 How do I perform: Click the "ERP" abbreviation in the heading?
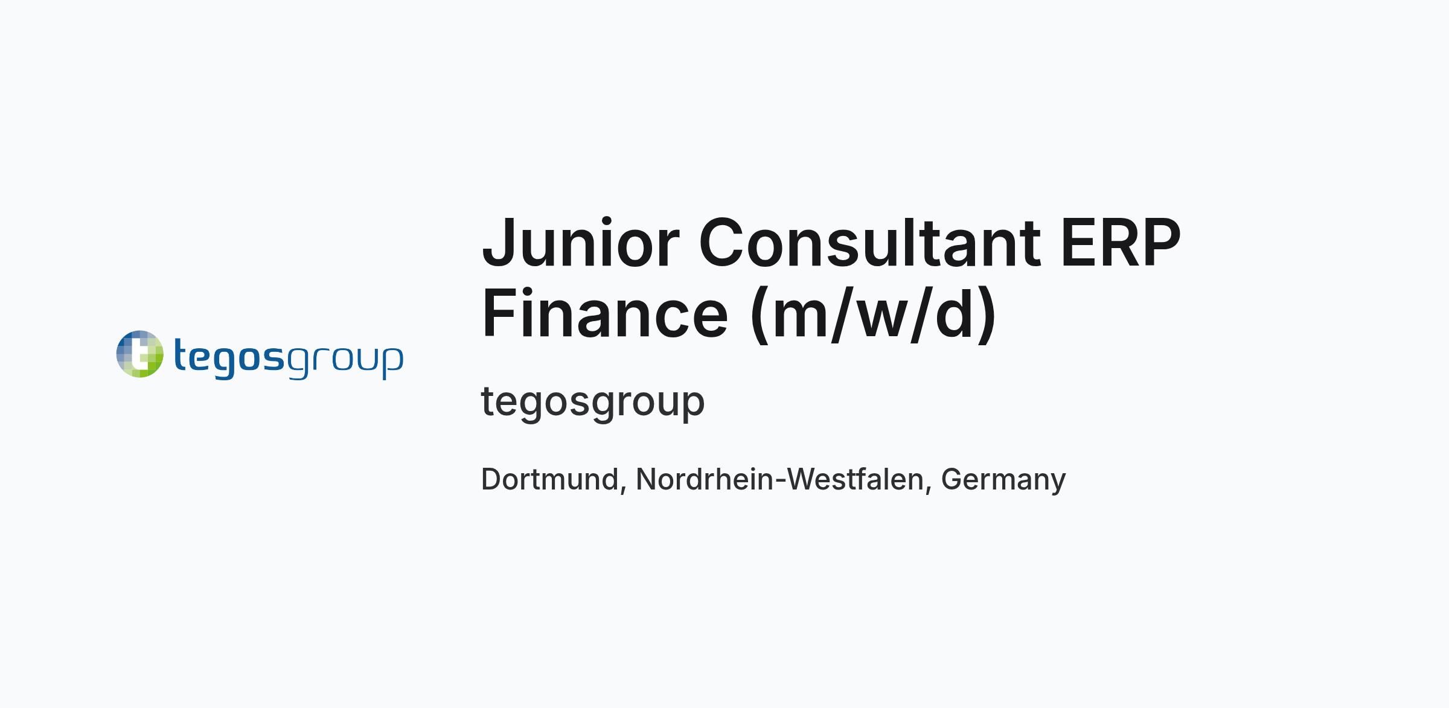1121,243
